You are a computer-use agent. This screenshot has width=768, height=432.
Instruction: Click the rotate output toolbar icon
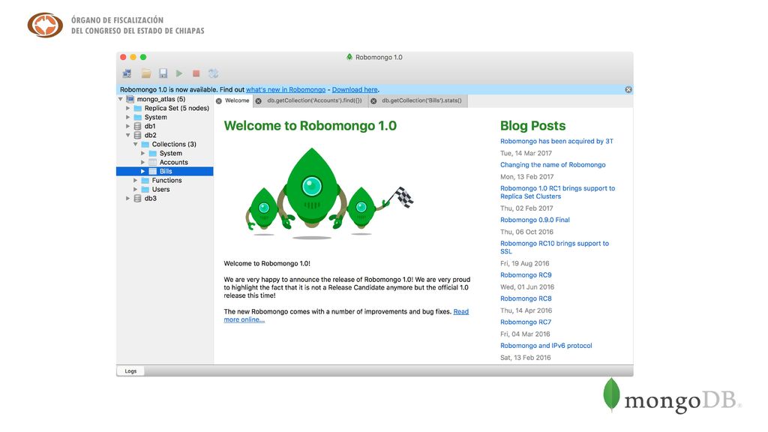[213, 73]
